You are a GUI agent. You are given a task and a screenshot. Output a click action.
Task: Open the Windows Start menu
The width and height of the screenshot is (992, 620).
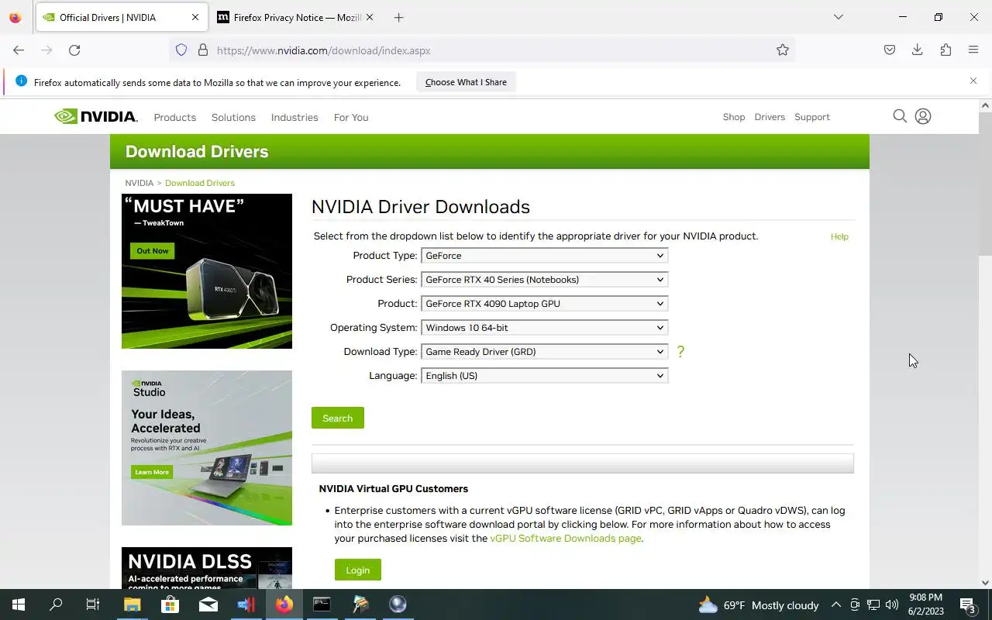coord(19,604)
